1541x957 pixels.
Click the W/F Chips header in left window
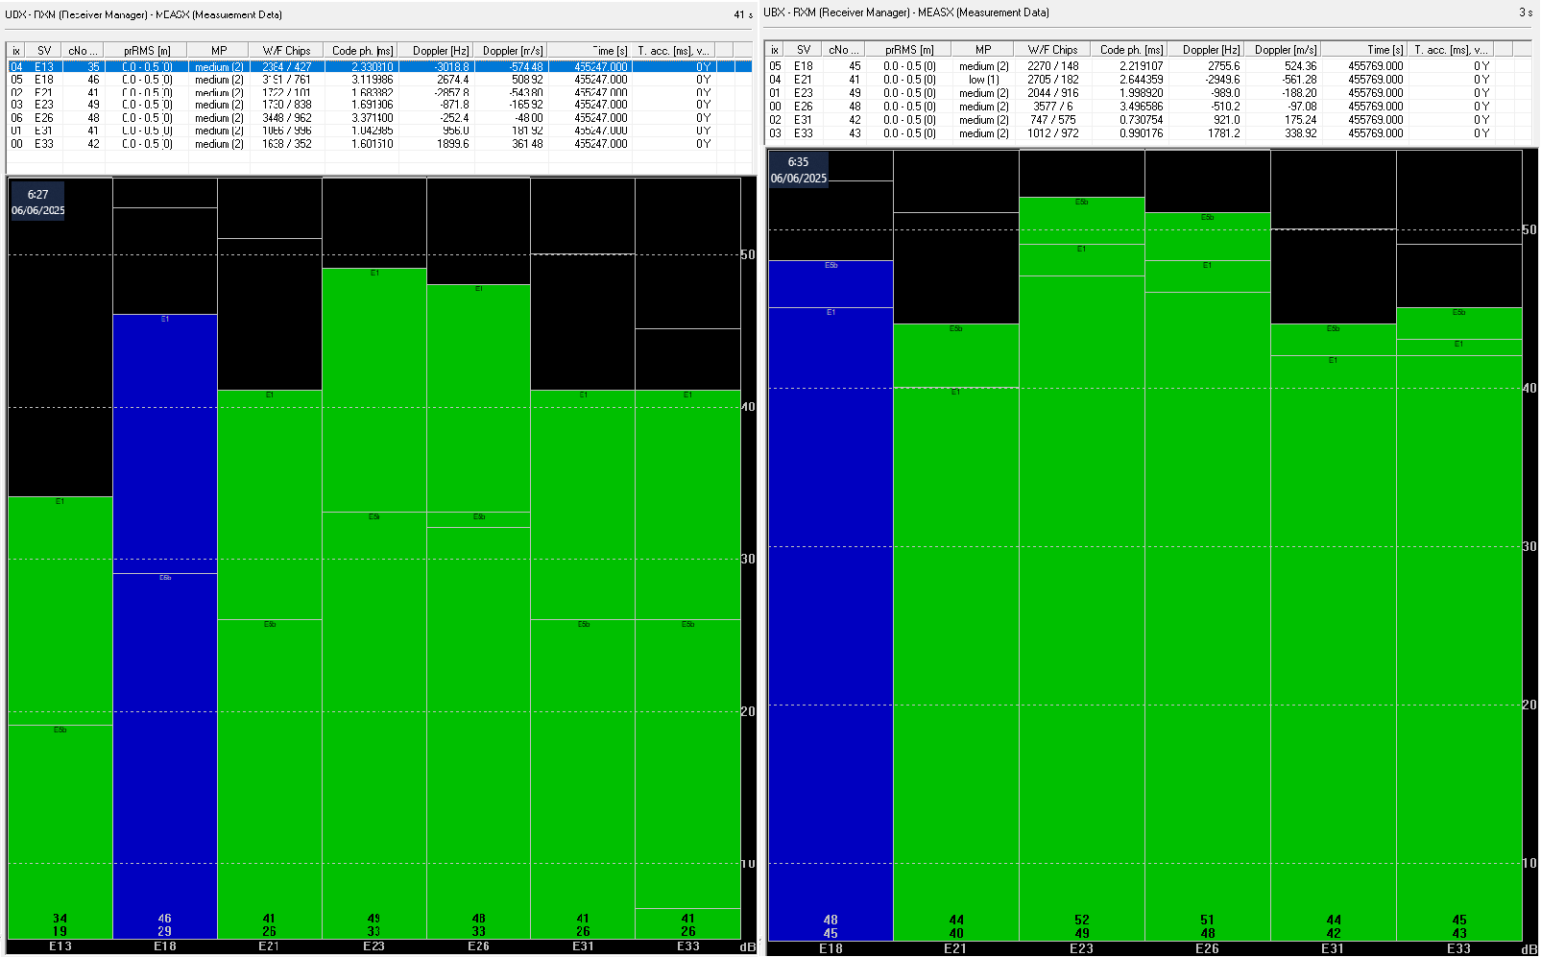click(286, 51)
